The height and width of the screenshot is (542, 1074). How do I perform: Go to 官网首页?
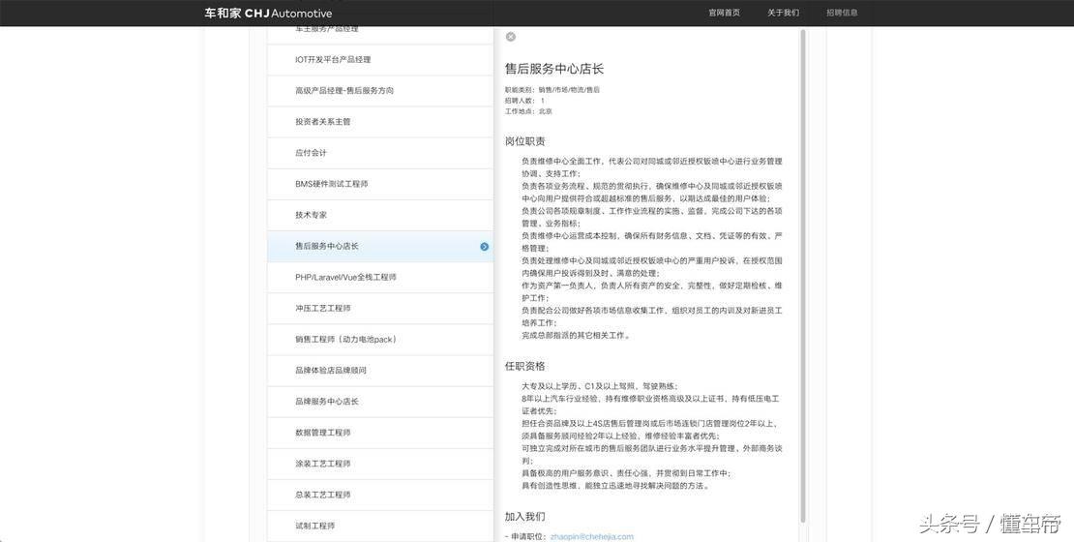tap(724, 13)
